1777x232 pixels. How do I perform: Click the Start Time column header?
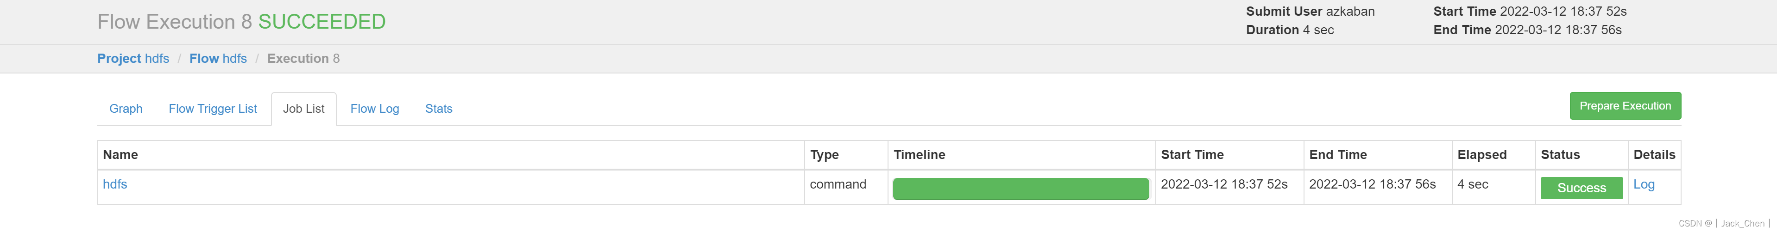click(1192, 155)
